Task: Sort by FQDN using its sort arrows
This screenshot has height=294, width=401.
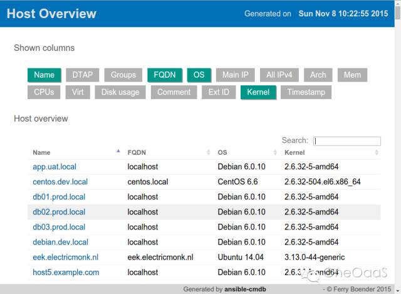Action: click(x=209, y=152)
